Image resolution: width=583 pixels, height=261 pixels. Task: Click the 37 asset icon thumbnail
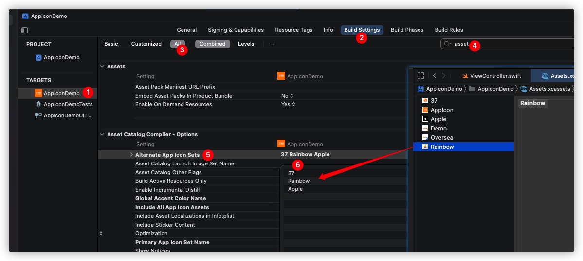pyautogui.click(x=425, y=100)
